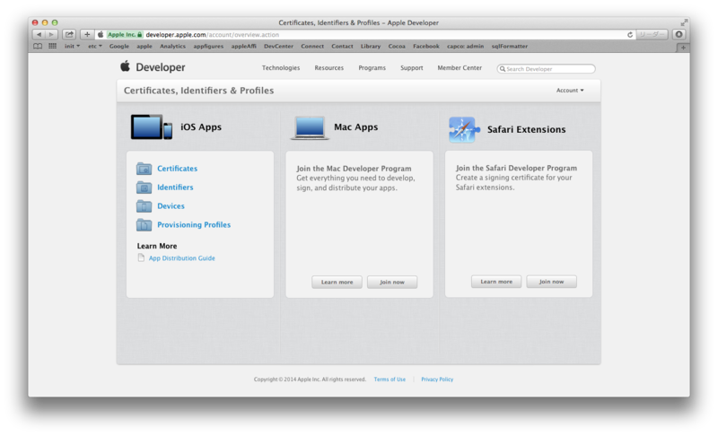The height and width of the screenshot is (436, 718).
Task: Open the Technologies nav item
Action: (x=281, y=67)
